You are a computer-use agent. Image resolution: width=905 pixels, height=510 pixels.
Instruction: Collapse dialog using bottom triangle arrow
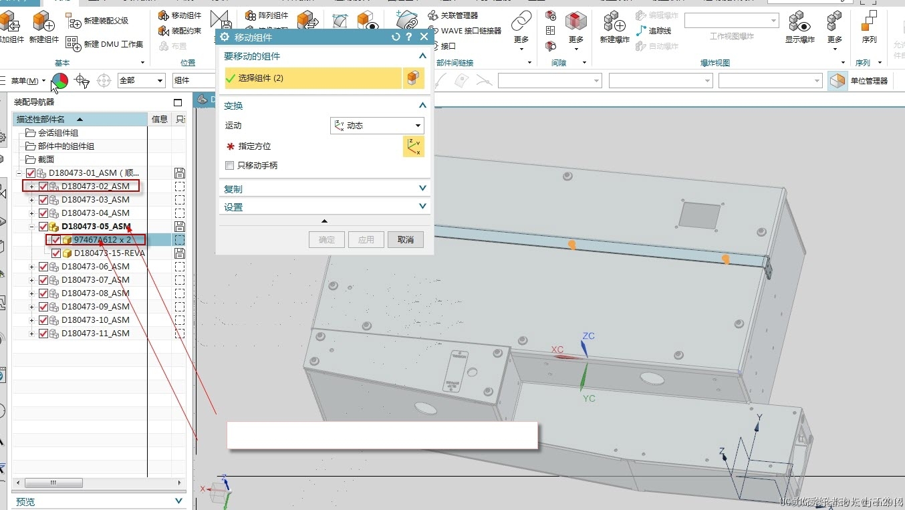pyautogui.click(x=324, y=221)
